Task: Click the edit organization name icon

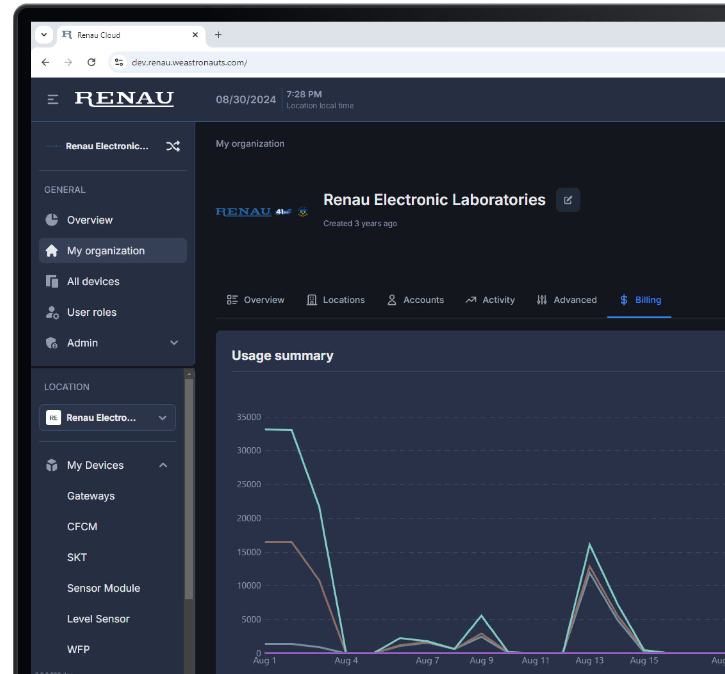Action: pos(567,200)
